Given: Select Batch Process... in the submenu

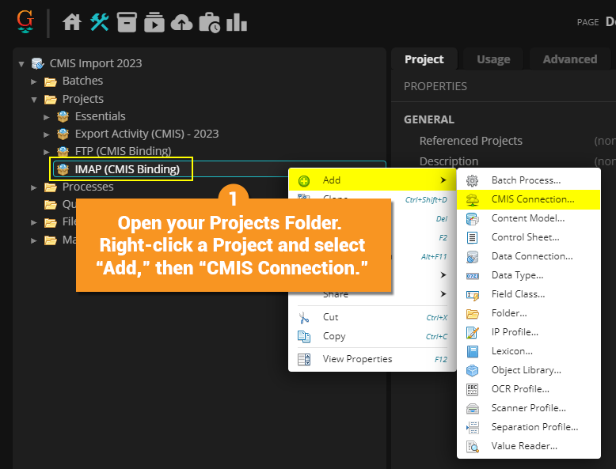Looking at the screenshot, I should (x=528, y=180).
